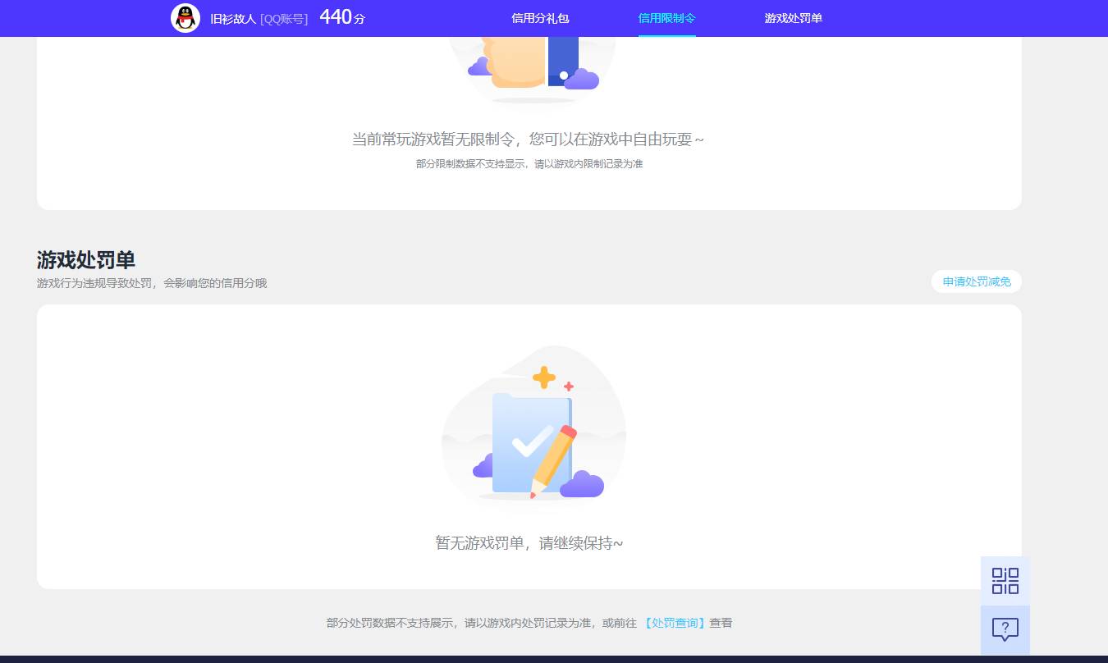Click the 游戏处罚单 section heading
1108x663 pixels.
[86, 260]
